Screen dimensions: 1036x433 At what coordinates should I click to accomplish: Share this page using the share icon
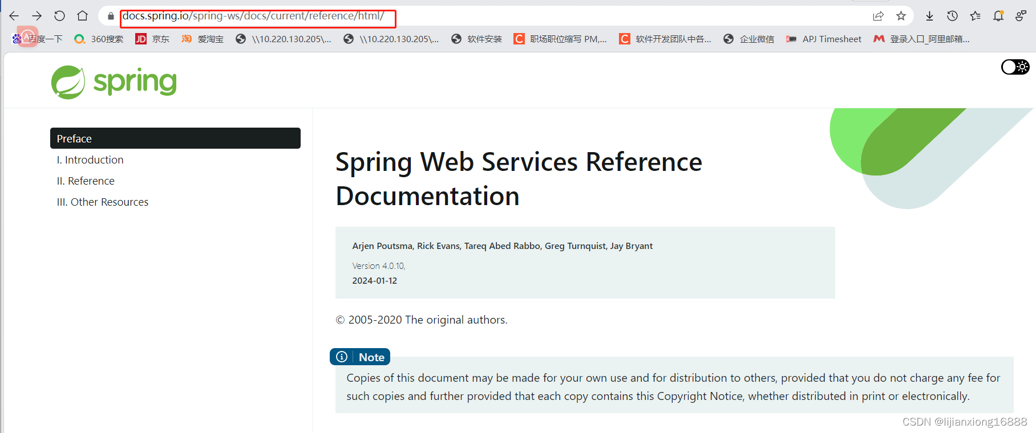coord(878,16)
